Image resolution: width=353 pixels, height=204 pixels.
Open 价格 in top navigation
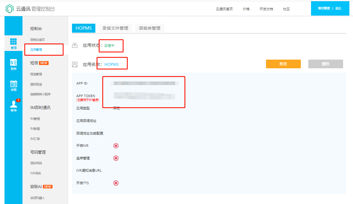[x=246, y=9]
